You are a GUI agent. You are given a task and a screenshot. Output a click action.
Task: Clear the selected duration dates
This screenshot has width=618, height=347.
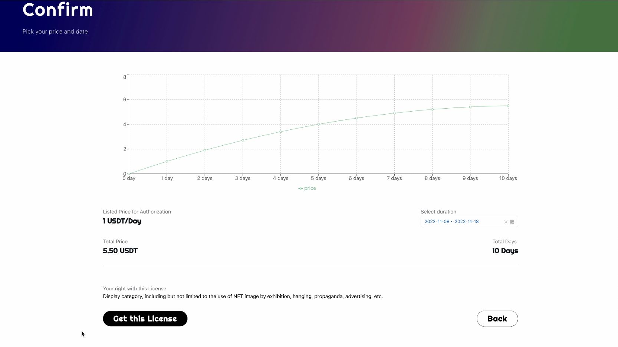coord(506,222)
